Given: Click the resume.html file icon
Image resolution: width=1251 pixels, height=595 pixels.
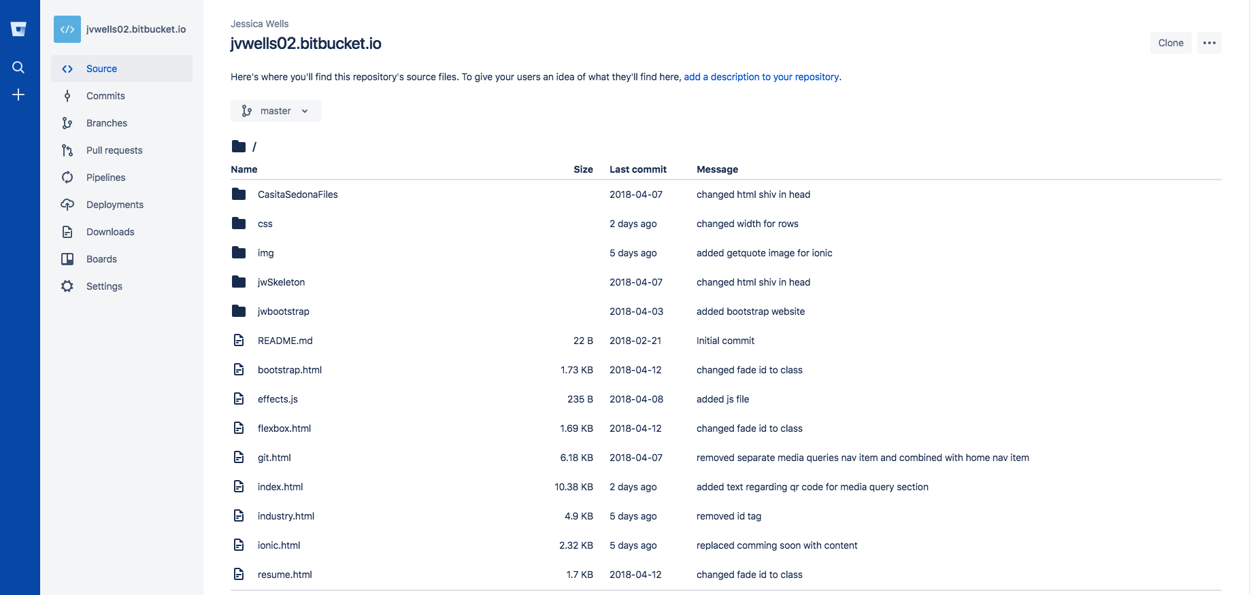Looking at the screenshot, I should [x=239, y=575].
